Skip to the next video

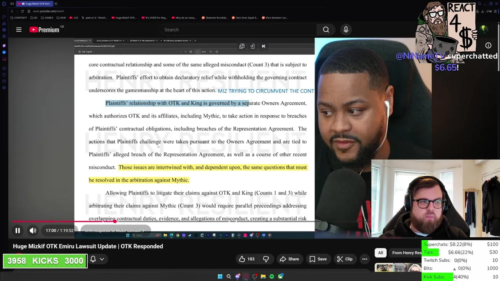coord(263,46)
